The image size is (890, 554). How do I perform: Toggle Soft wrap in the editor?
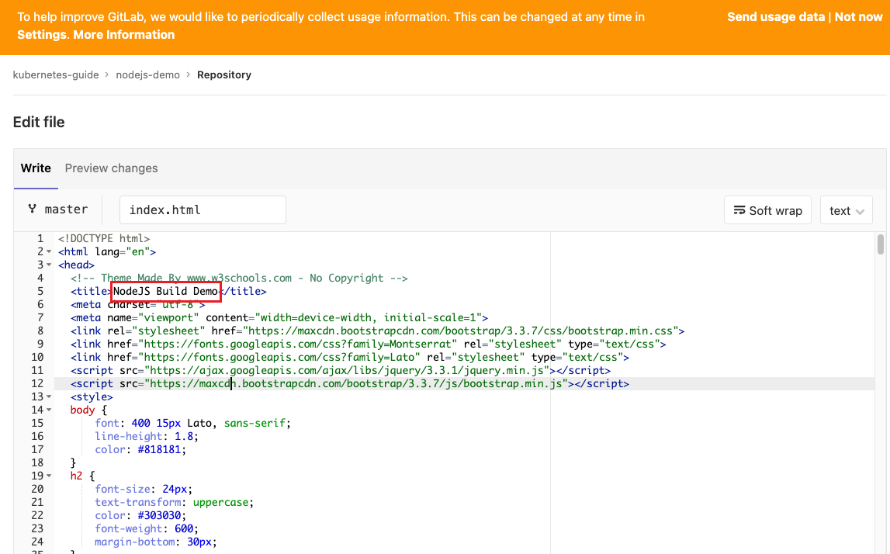(x=767, y=210)
